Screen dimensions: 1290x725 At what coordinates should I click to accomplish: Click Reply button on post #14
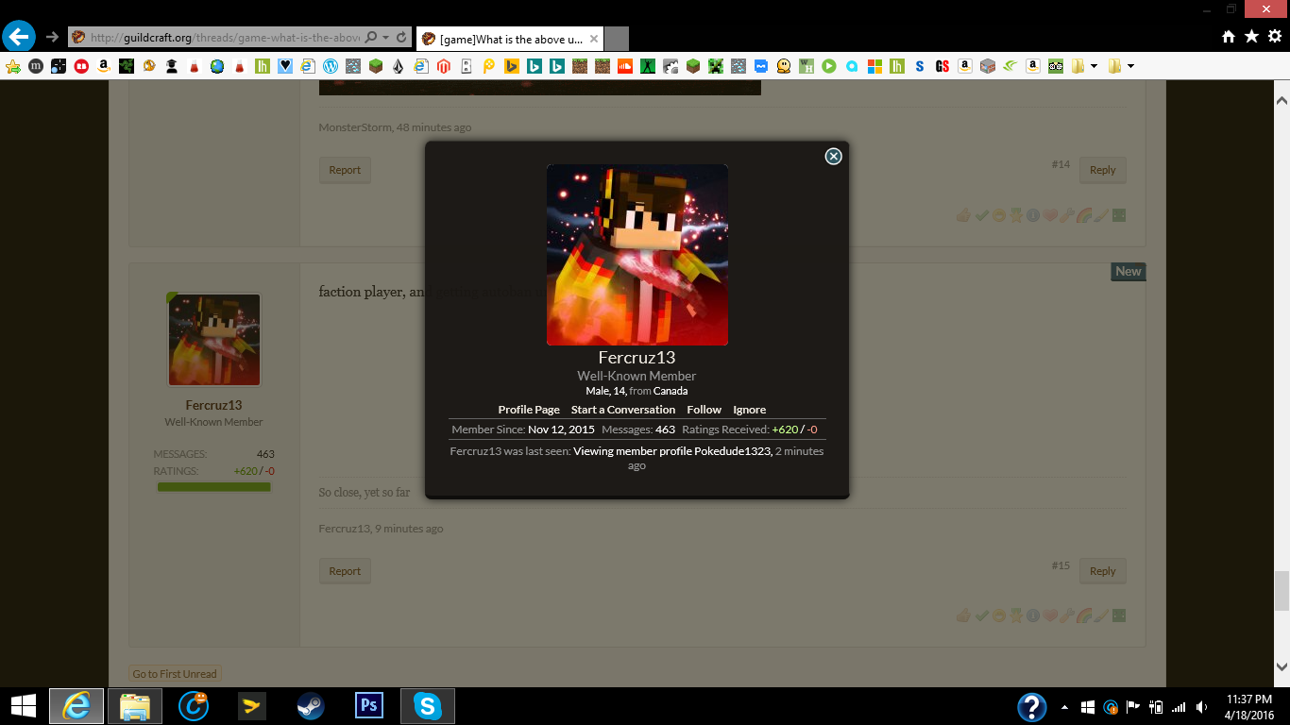click(x=1103, y=170)
